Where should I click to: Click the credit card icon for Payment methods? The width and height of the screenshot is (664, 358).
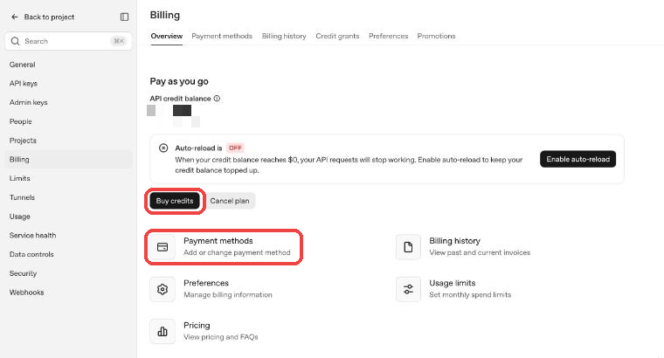click(x=163, y=247)
